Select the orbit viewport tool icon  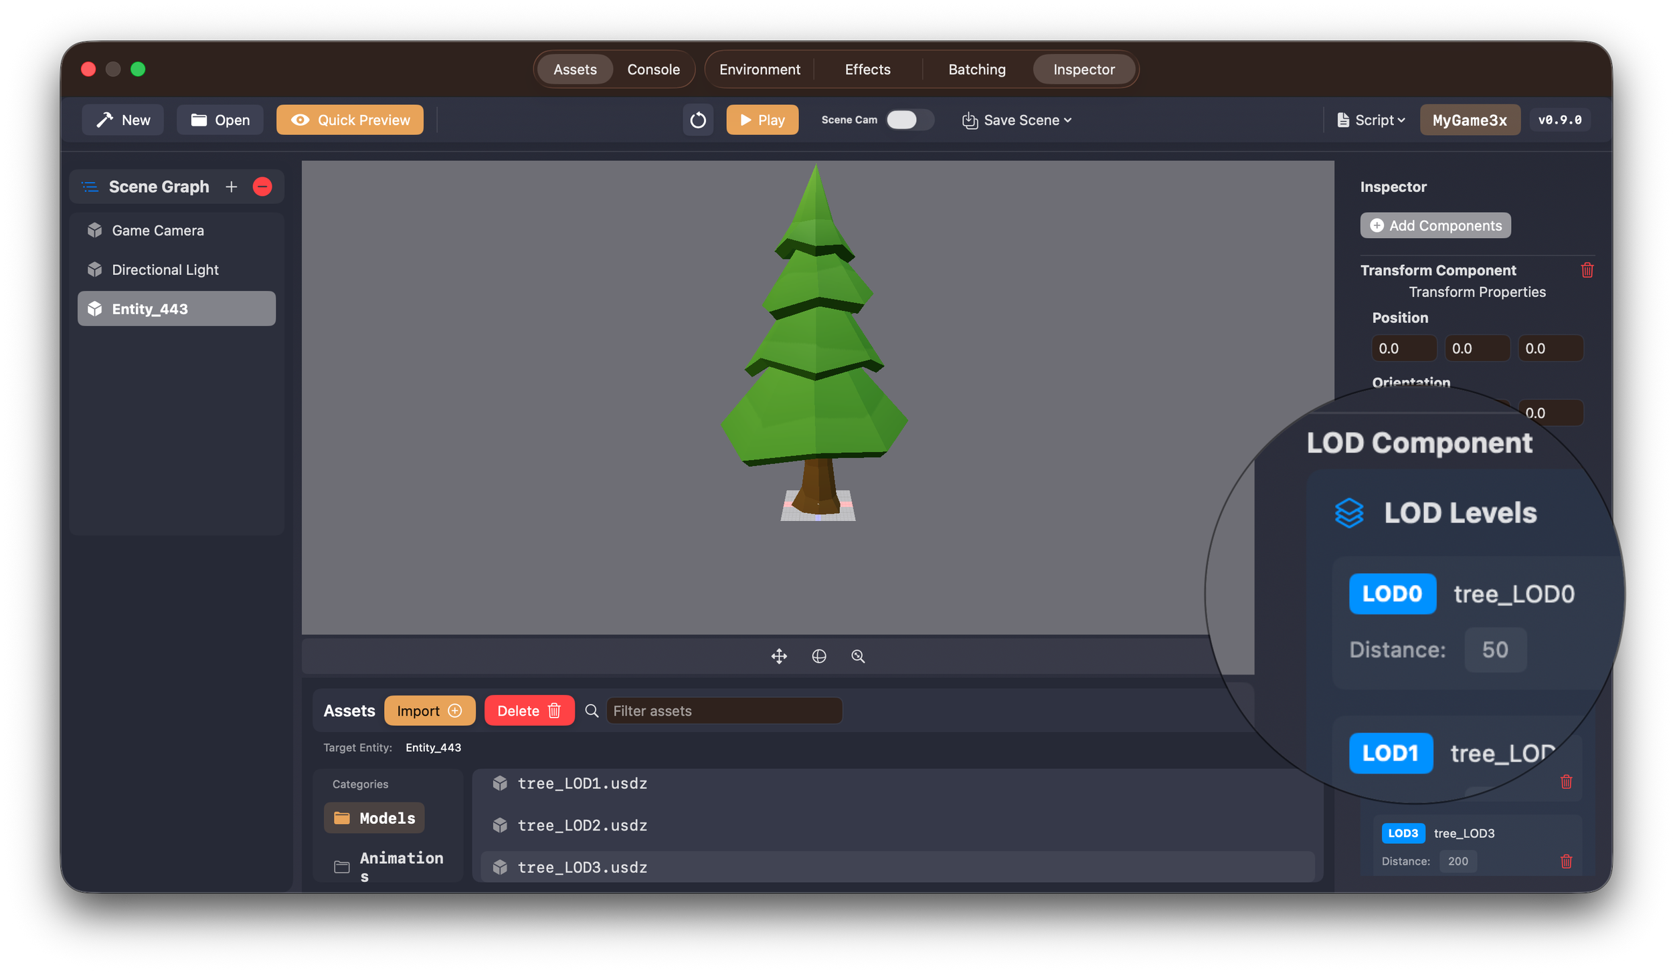point(818,656)
